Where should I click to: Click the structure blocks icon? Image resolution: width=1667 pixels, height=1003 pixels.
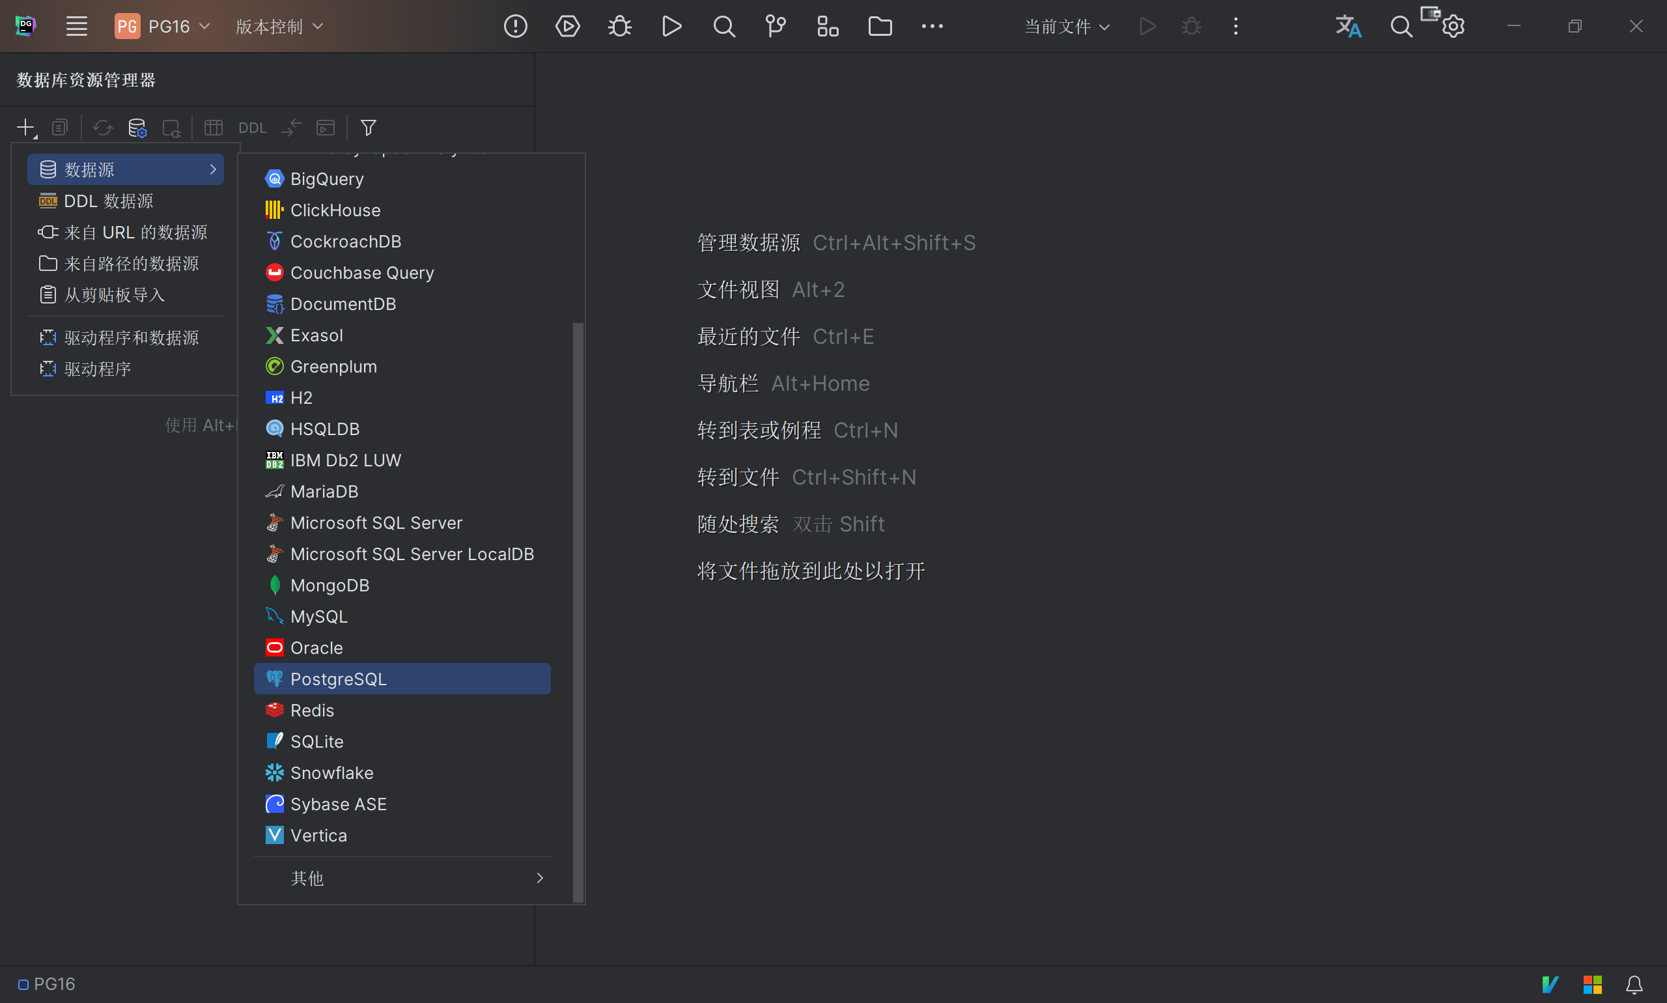pos(828,26)
